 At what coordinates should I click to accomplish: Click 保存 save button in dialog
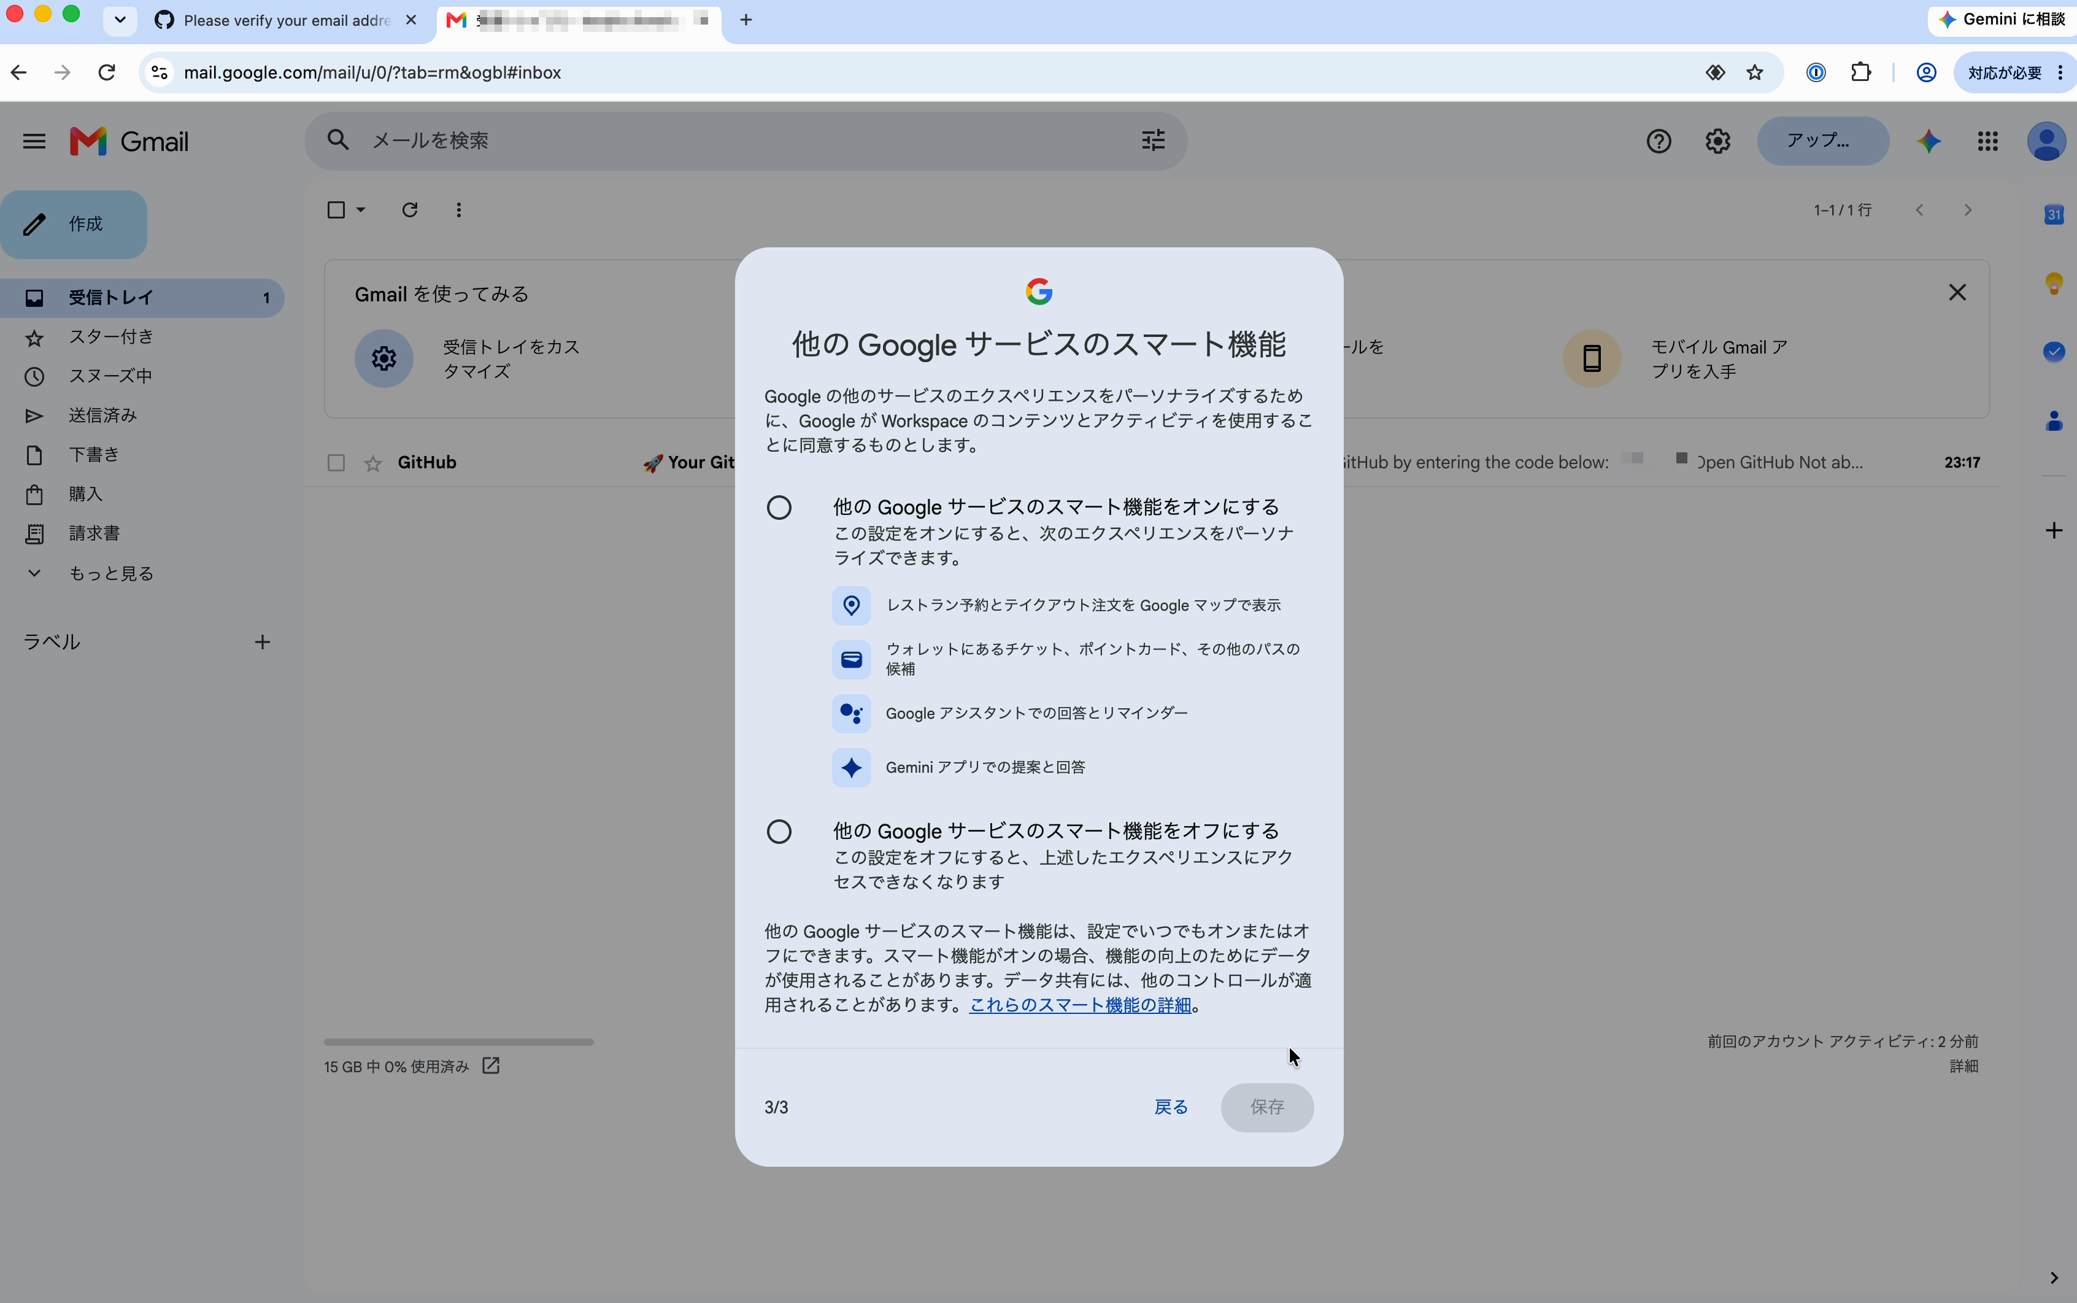[1266, 1107]
